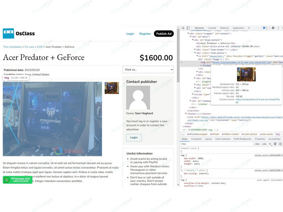The width and height of the screenshot is (283, 212).
Task: Click Login button in Contact publisher
Action: click(134, 137)
